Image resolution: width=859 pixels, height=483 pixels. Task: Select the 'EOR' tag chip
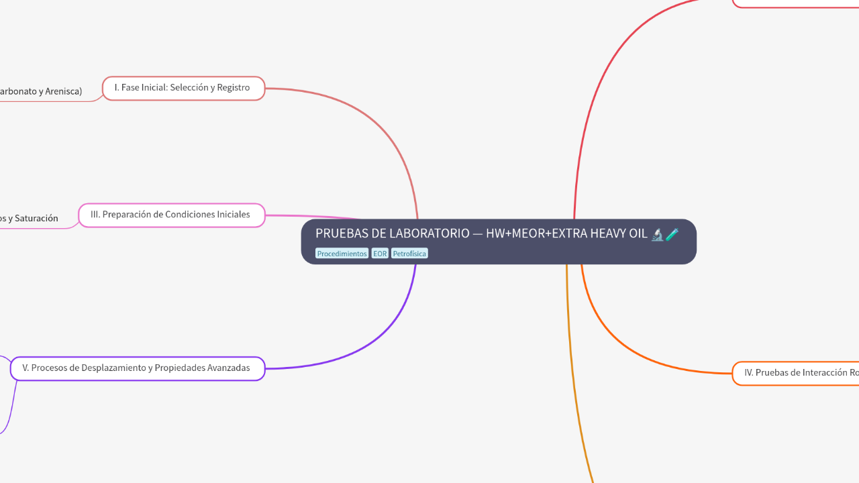tap(380, 253)
